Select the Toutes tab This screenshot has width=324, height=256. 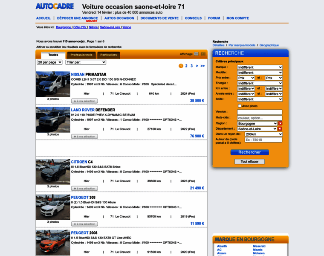point(53,55)
